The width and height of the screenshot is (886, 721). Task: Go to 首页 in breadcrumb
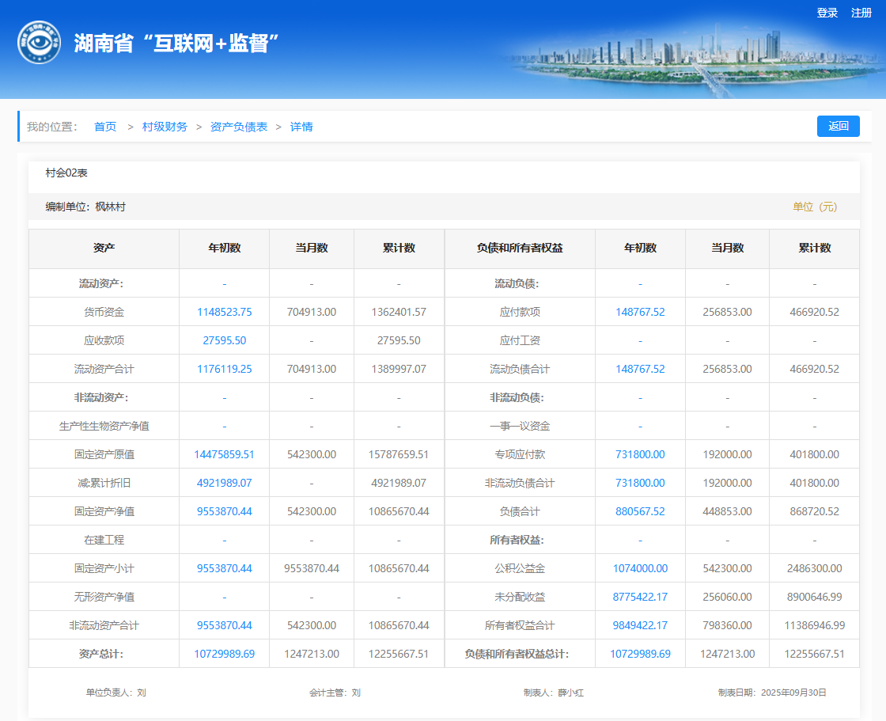pyautogui.click(x=105, y=127)
